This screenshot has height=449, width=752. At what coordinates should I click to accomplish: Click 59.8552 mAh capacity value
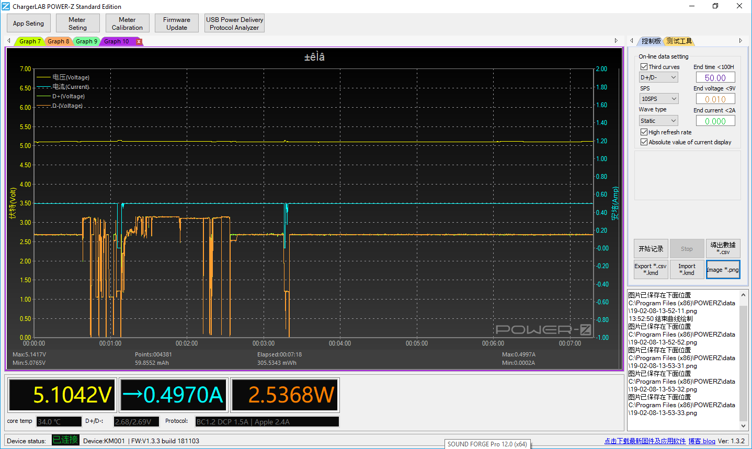(x=152, y=363)
